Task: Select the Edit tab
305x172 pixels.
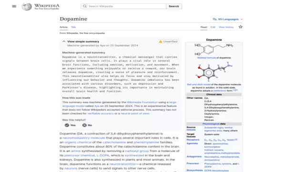Action: tap(213, 27)
